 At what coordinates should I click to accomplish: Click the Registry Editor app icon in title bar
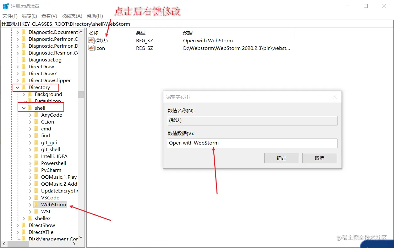(6, 6)
